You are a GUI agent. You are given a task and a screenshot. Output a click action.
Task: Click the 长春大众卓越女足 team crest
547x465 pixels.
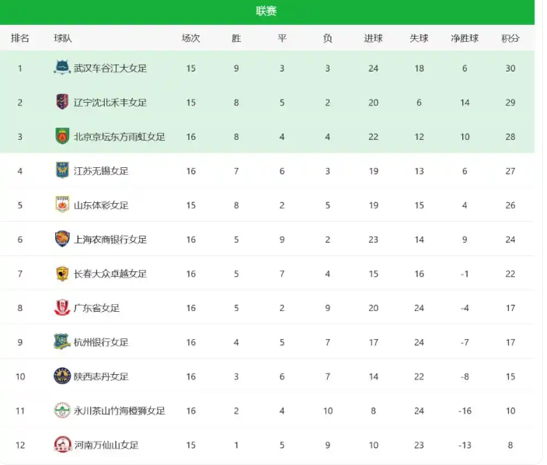61,273
